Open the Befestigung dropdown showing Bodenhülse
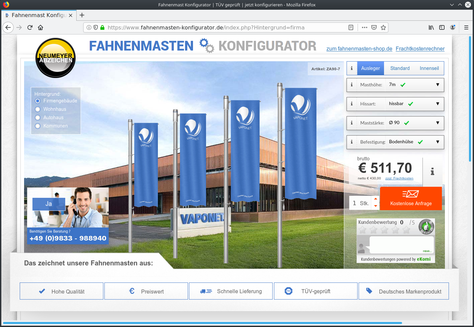Image resolution: width=474 pixels, height=327 pixels. tap(414, 142)
